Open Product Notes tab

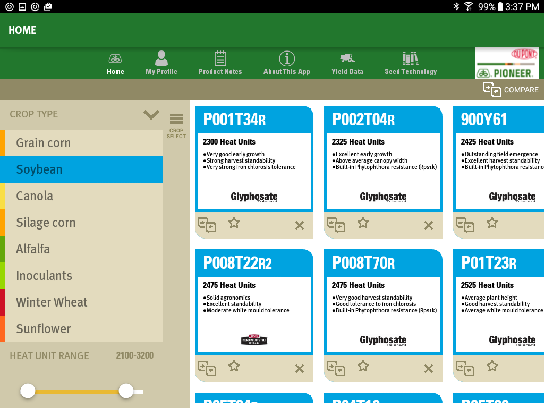click(x=220, y=63)
